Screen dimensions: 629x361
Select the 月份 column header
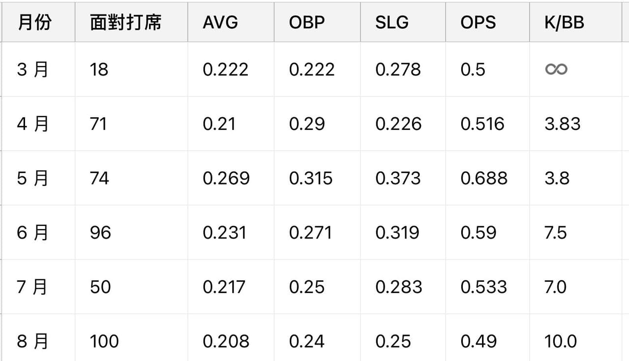point(38,23)
